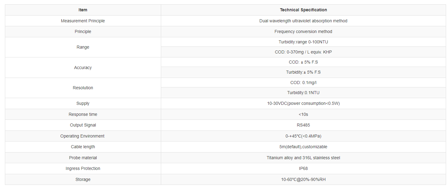Select the "10-60℃@20%-90%RH" storage value
Image resolution: width=447 pixels, height=191 pixels.
[303, 179]
